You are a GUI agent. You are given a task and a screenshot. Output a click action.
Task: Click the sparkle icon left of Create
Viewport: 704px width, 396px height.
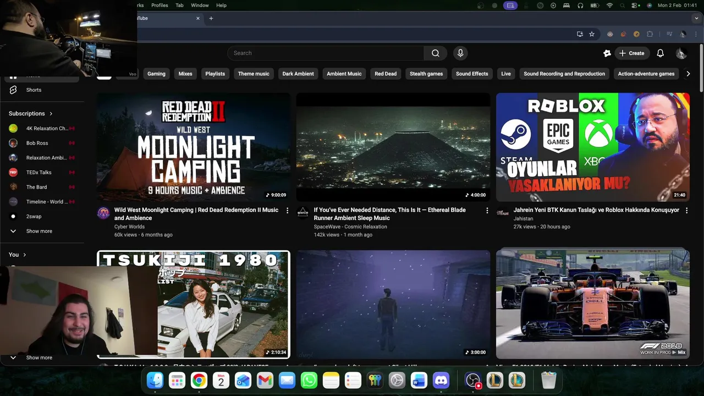point(607,53)
